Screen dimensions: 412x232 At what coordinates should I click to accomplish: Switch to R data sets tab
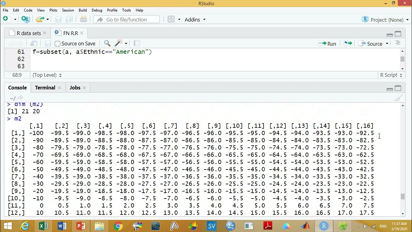click(29, 33)
